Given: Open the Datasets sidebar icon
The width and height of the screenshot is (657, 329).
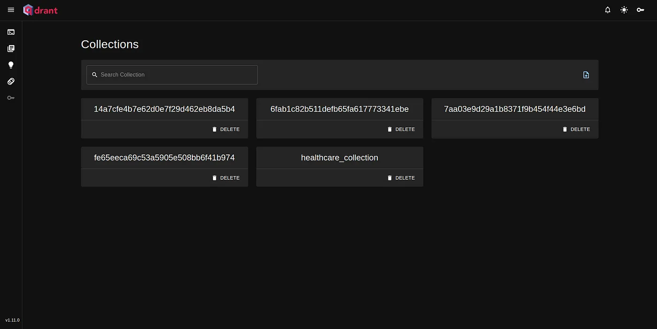Looking at the screenshot, I should click(x=11, y=81).
